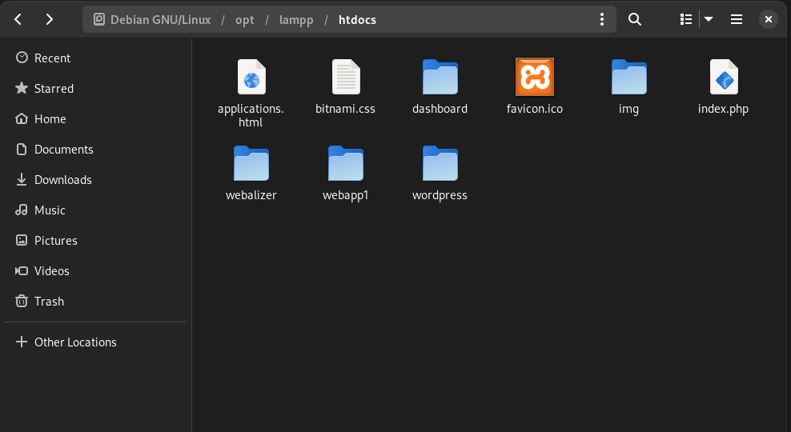The width and height of the screenshot is (791, 432).
Task: Select the applications.html file
Action: point(251,78)
